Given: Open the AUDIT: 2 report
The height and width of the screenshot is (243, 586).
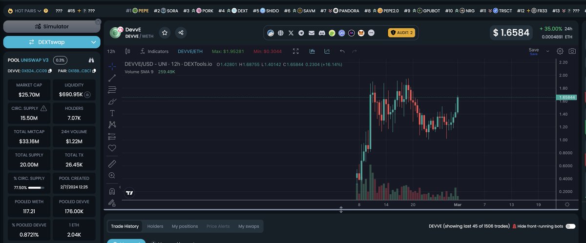Looking at the screenshot, I should tap(401, 33).
